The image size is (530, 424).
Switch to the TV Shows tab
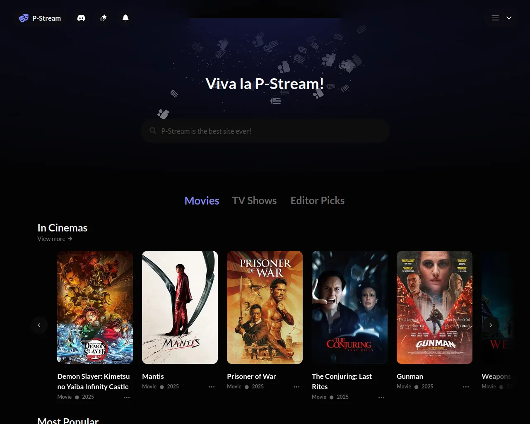click(254, 200)
